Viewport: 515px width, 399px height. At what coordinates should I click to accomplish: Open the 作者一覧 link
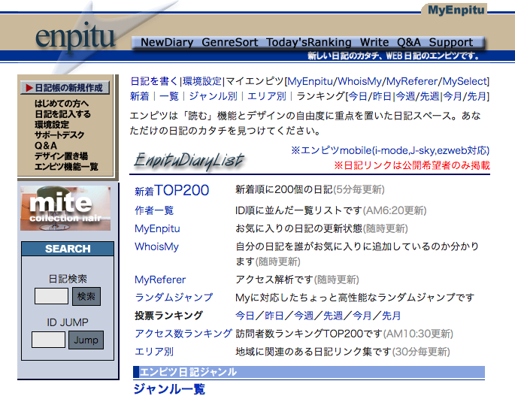tap(154, 210)
